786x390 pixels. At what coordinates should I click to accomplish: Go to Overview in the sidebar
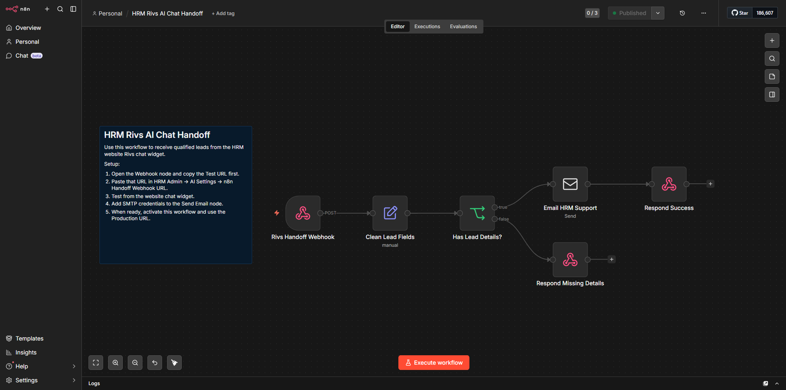point(41,28)
